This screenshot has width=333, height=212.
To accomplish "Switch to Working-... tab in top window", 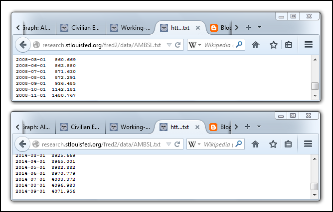I will (131, 28).
